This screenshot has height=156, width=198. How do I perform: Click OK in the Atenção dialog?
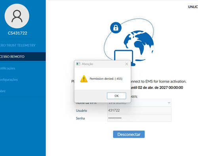point(116,96)
